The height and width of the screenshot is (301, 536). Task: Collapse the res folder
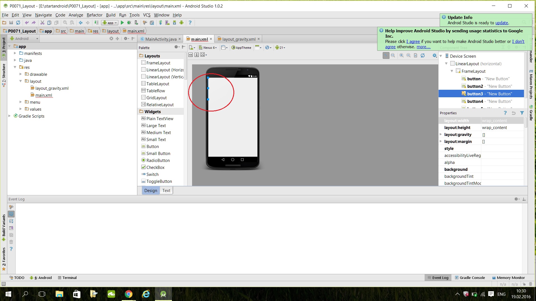(x=15, y=67)
